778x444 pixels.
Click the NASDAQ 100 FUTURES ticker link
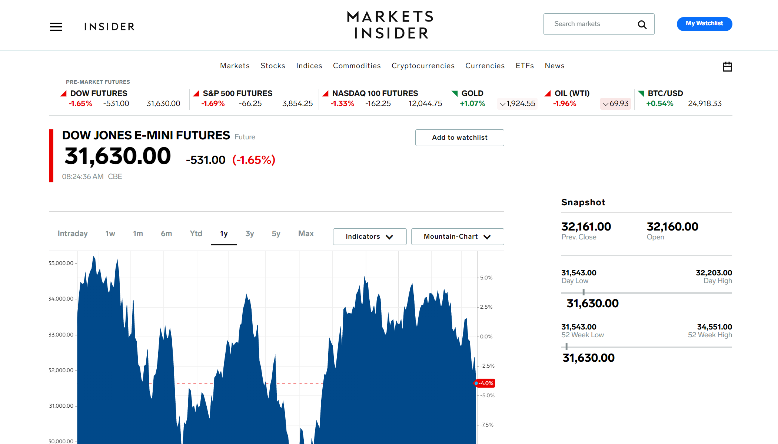click(375, 93)
